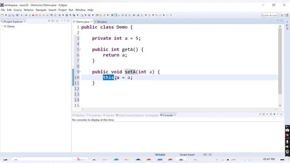Open the Search menu

[x=53, y=10]
